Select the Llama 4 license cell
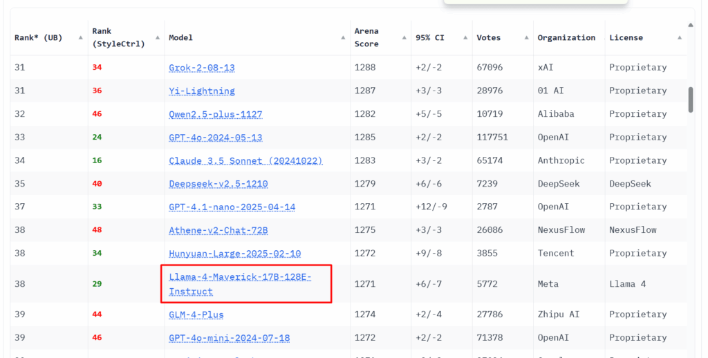This screenshot has height=358, width=708. (x=627, y=284)
